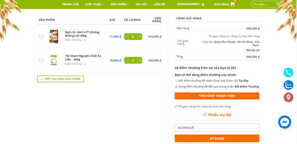
Task: Increase quantity of Yến Mạch item
Action: point(140,60)
